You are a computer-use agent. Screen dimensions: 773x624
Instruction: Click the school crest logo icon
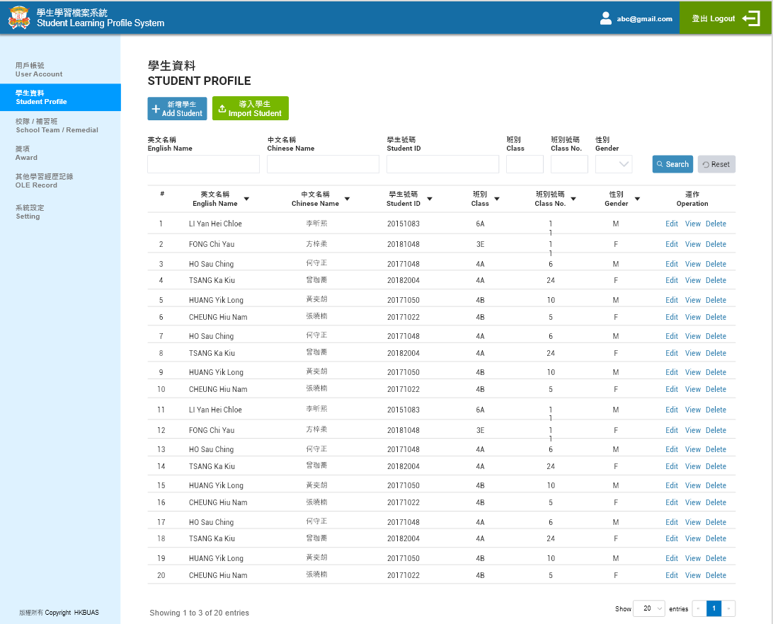(19, 18)
